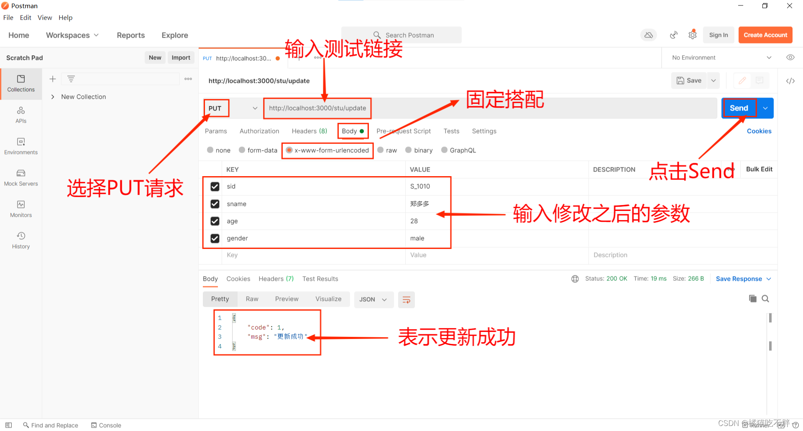Click the Create Account button
This screenshot has height=431, width=803.
[765, 35]
